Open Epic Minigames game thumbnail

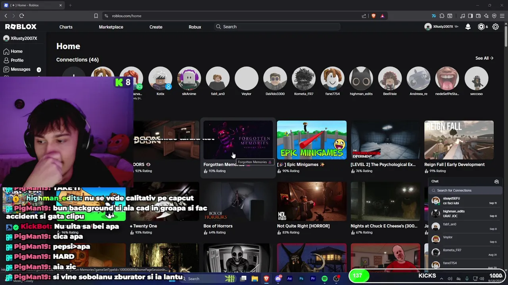click(312, 140)
